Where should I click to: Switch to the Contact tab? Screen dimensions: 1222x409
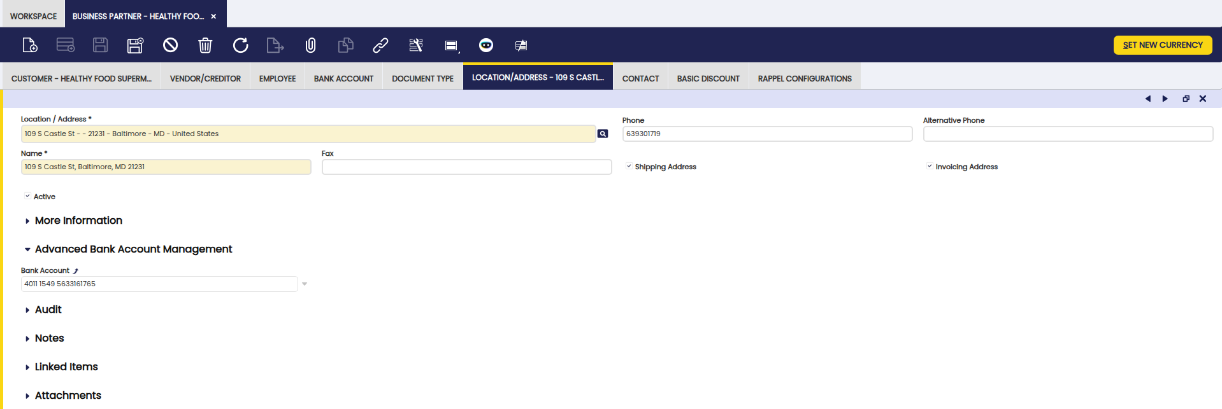tap(640, 79)
